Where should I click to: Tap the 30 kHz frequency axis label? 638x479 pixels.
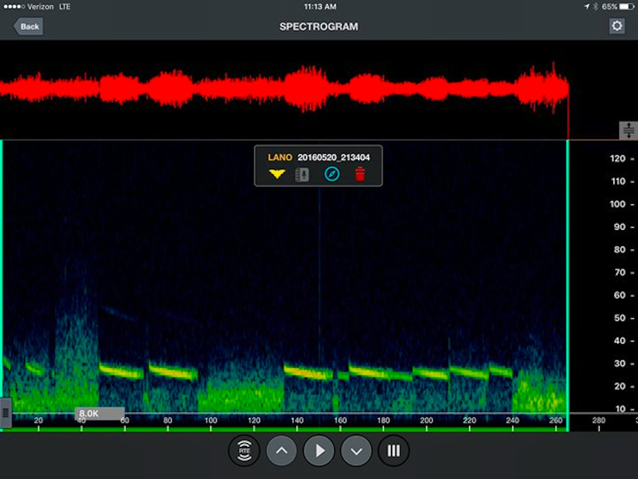pyautogui.click(x=619, y=363)
